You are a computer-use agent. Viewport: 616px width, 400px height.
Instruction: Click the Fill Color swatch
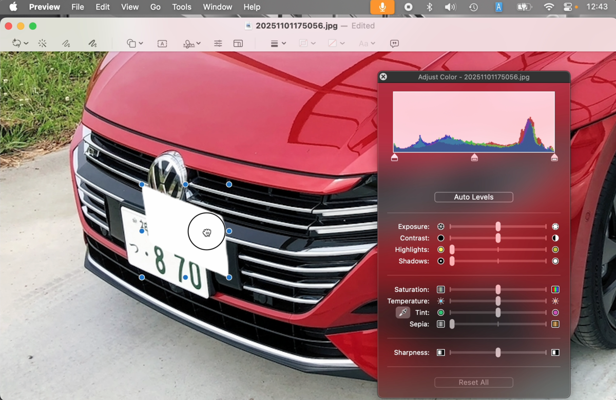pyautogui.click(x=333, y=44)
